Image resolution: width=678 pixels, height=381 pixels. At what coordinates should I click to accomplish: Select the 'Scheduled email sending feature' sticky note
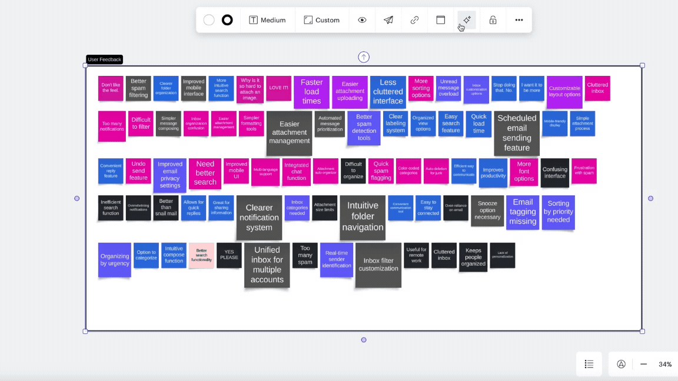pyautogui.click(x=516, y=133)
